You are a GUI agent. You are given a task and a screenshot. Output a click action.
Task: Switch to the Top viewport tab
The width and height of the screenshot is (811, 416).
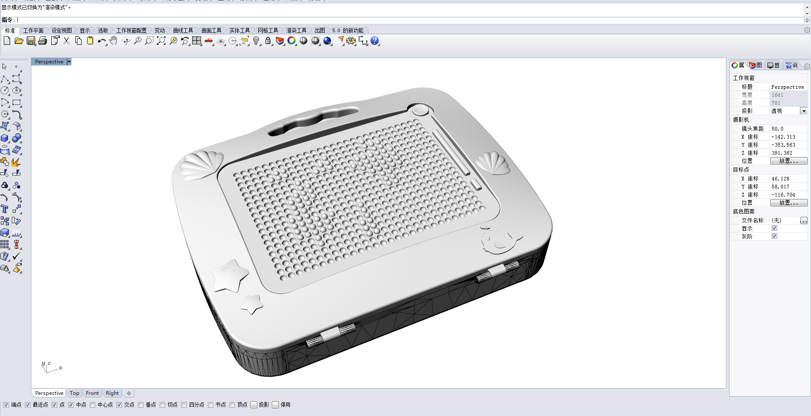point(74,393)
